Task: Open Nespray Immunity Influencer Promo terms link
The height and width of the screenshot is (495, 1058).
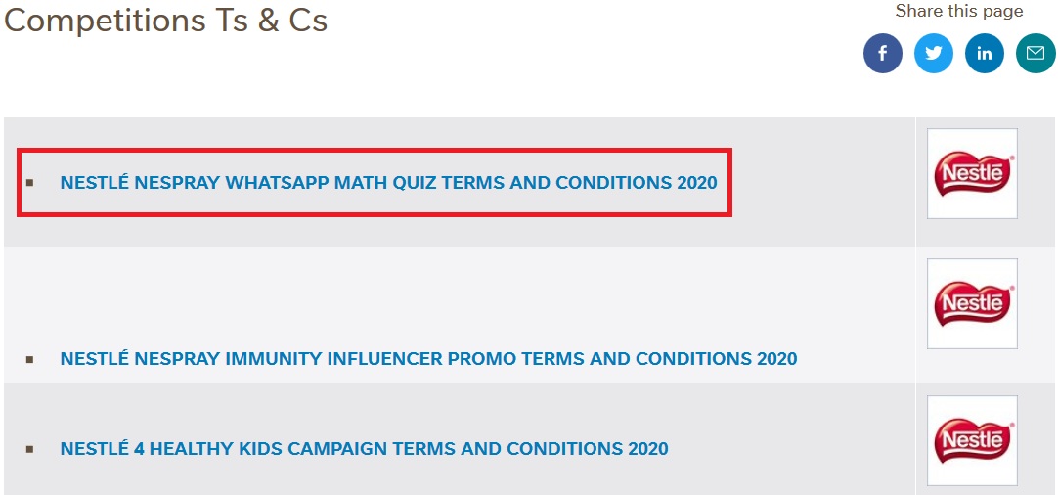Action: coord(428,359)
